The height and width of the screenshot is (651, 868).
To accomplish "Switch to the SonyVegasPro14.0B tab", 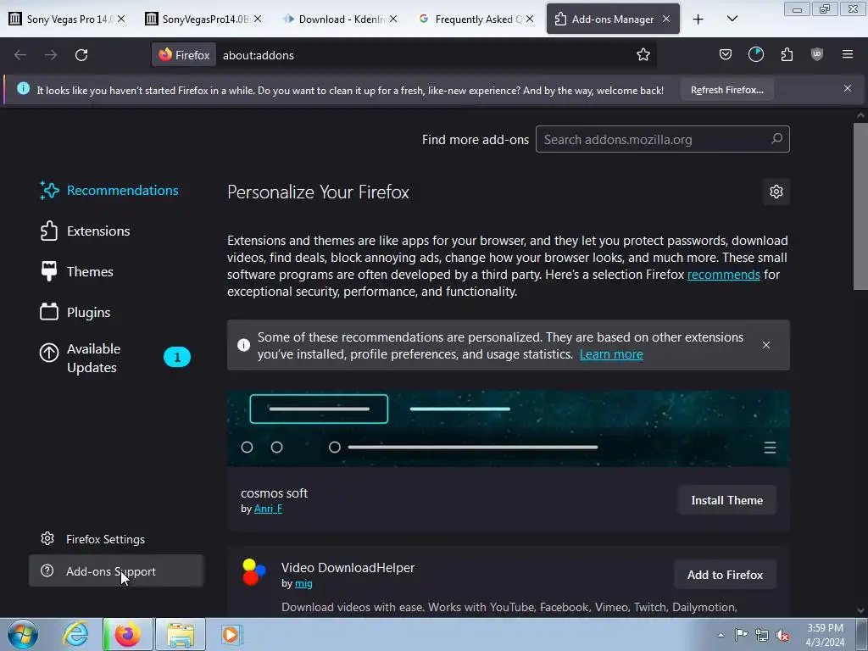I will 203,19.
